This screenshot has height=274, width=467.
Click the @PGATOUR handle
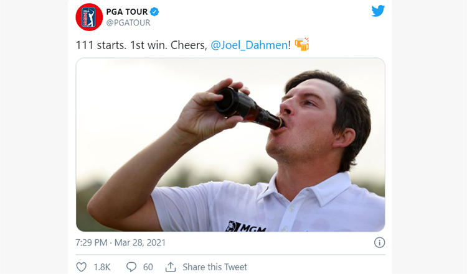(128, 23)
